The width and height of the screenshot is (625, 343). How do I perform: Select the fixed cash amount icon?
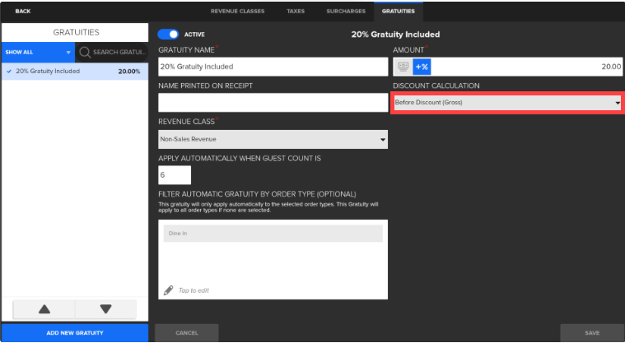[403, 67]
